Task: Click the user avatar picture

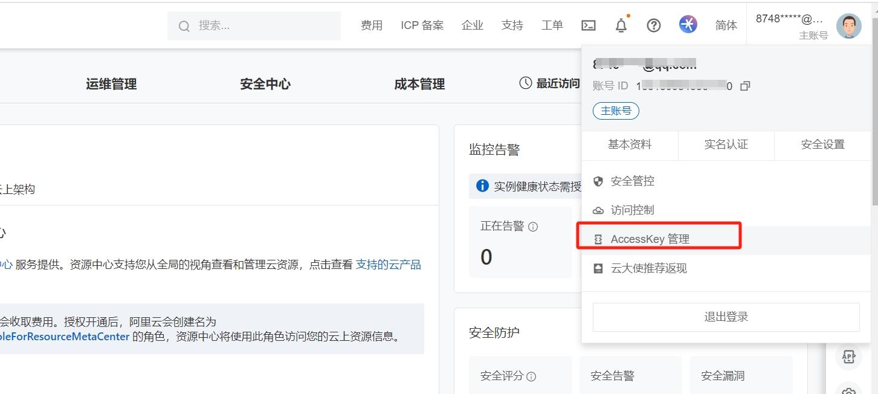Action: (x=848, y=26)
